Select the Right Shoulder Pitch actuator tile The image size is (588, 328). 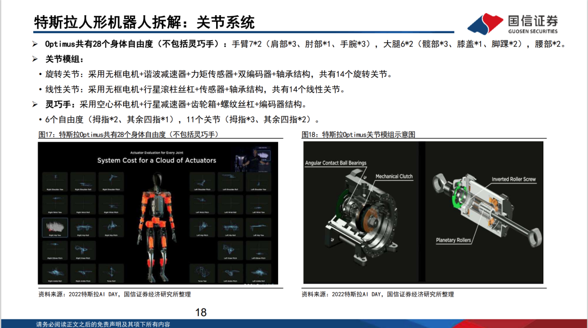[x=111, y=182]
